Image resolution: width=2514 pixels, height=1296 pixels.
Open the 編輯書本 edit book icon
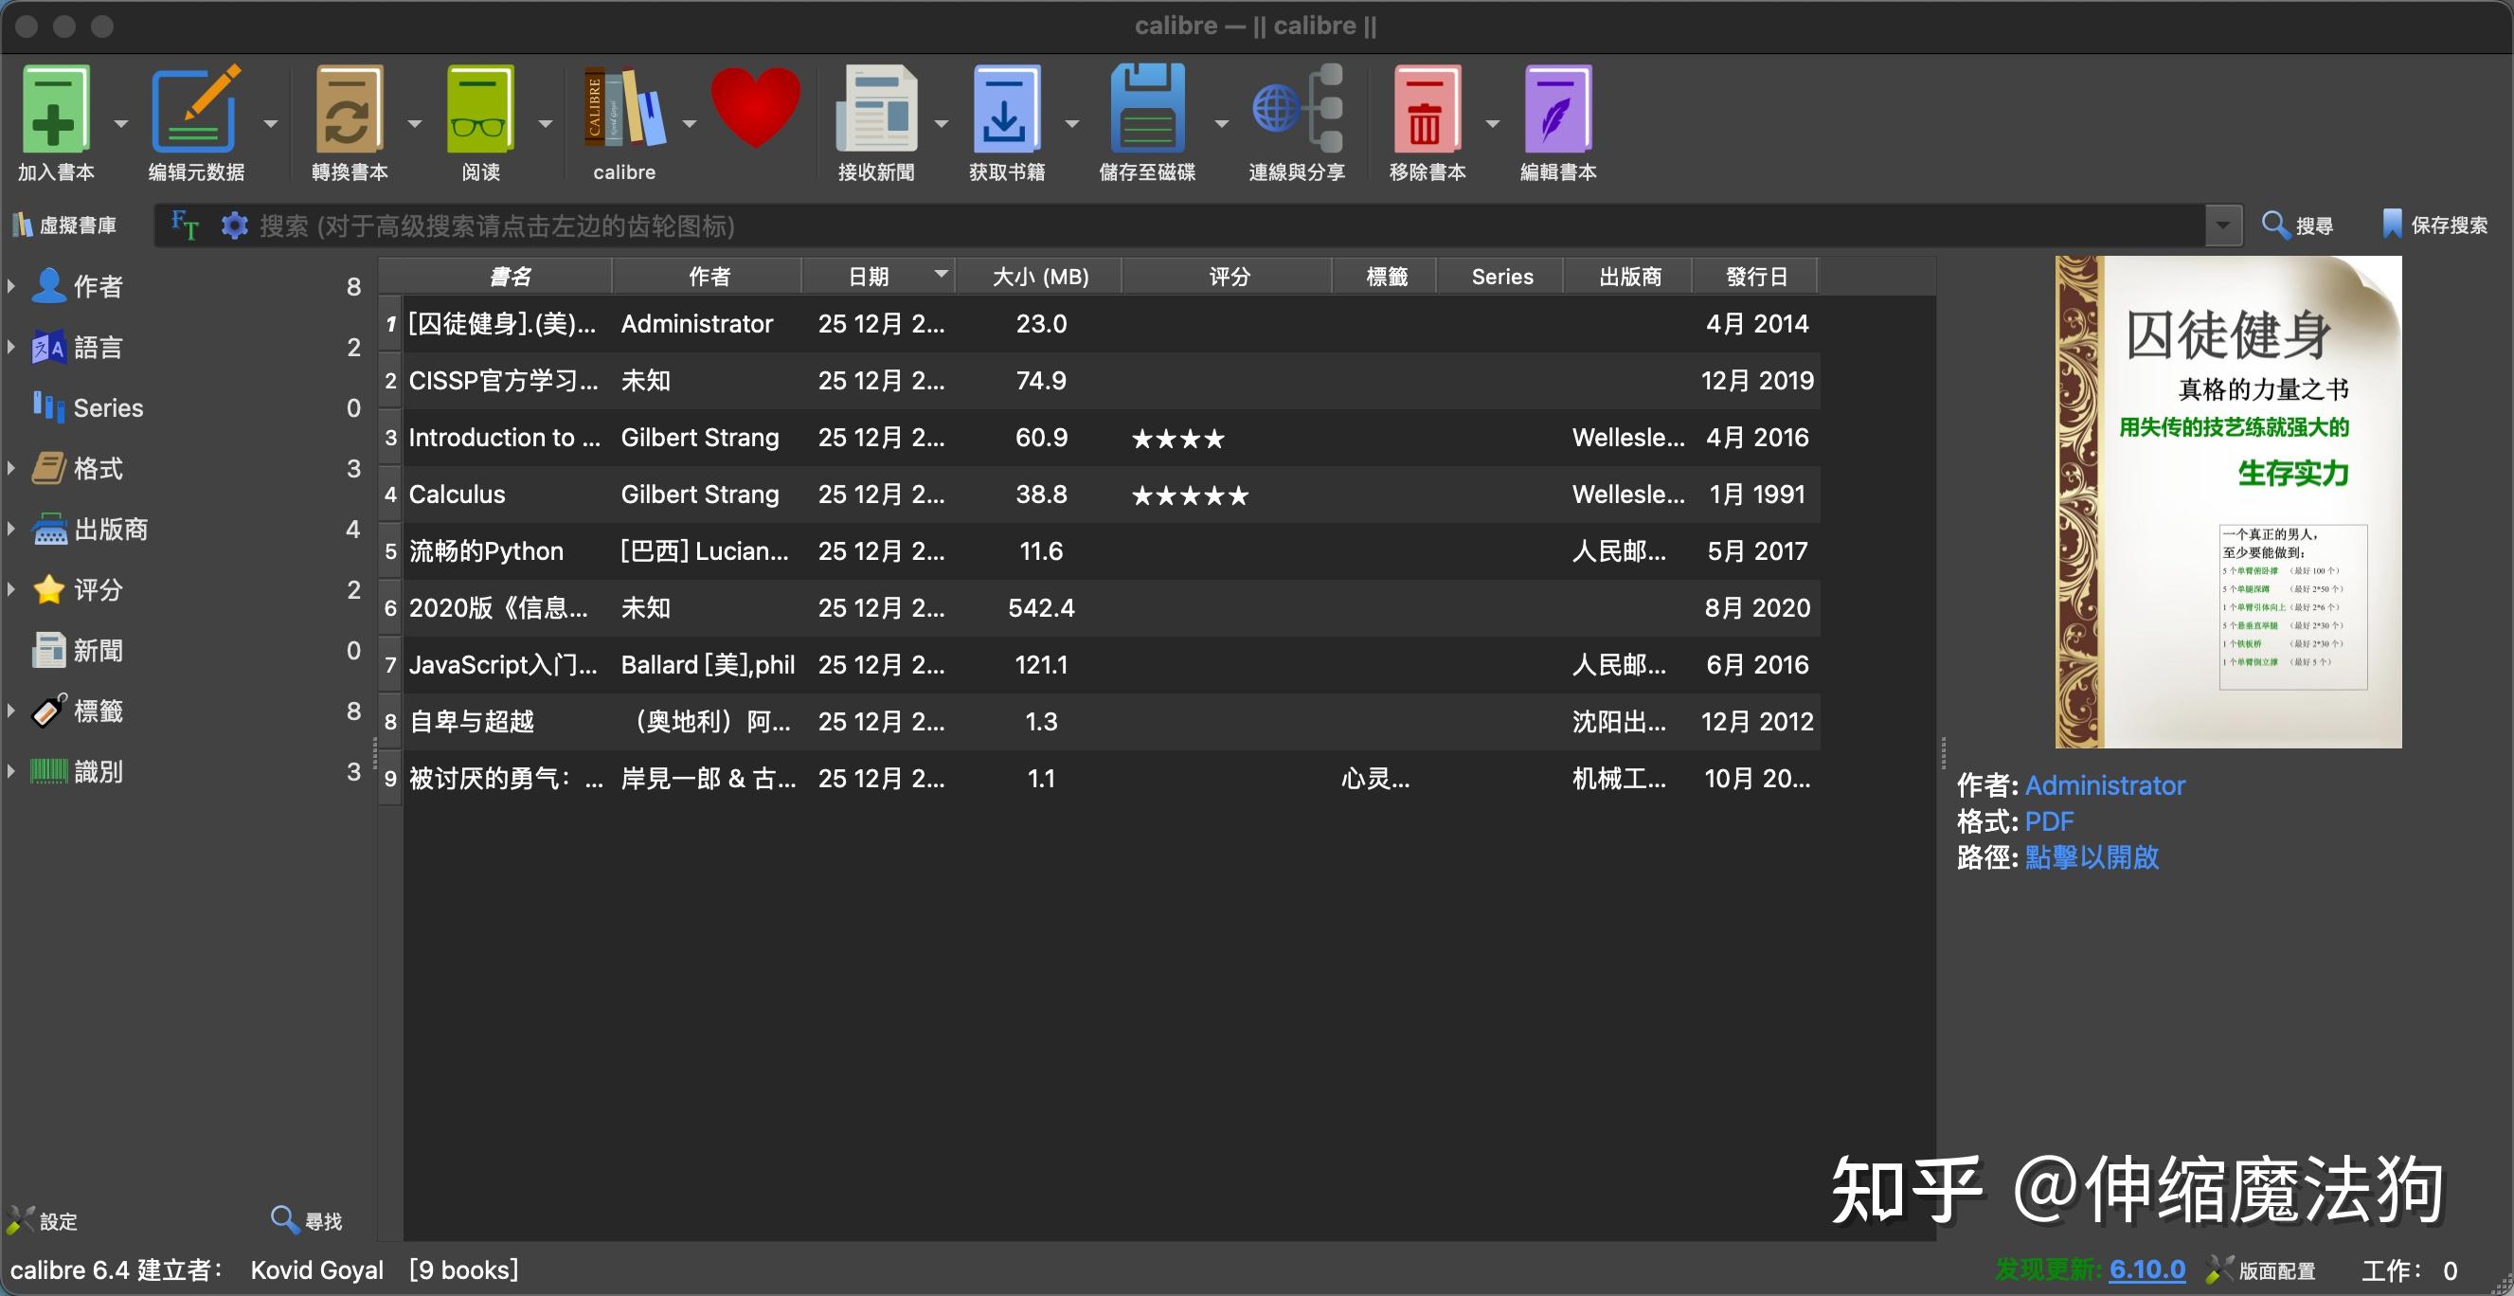[1557, 110]
